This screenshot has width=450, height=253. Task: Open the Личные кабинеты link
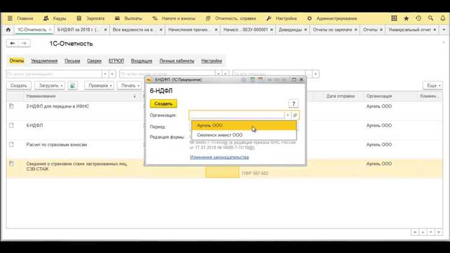(177, 61)
